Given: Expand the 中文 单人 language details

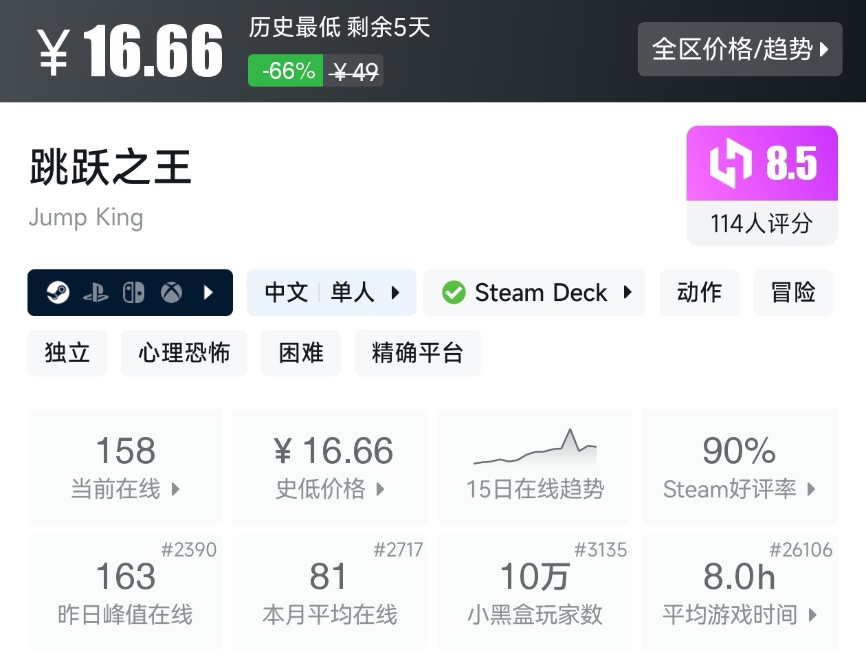Looking at the screenshot, I should pyautogui.click(x=331, y=293).
